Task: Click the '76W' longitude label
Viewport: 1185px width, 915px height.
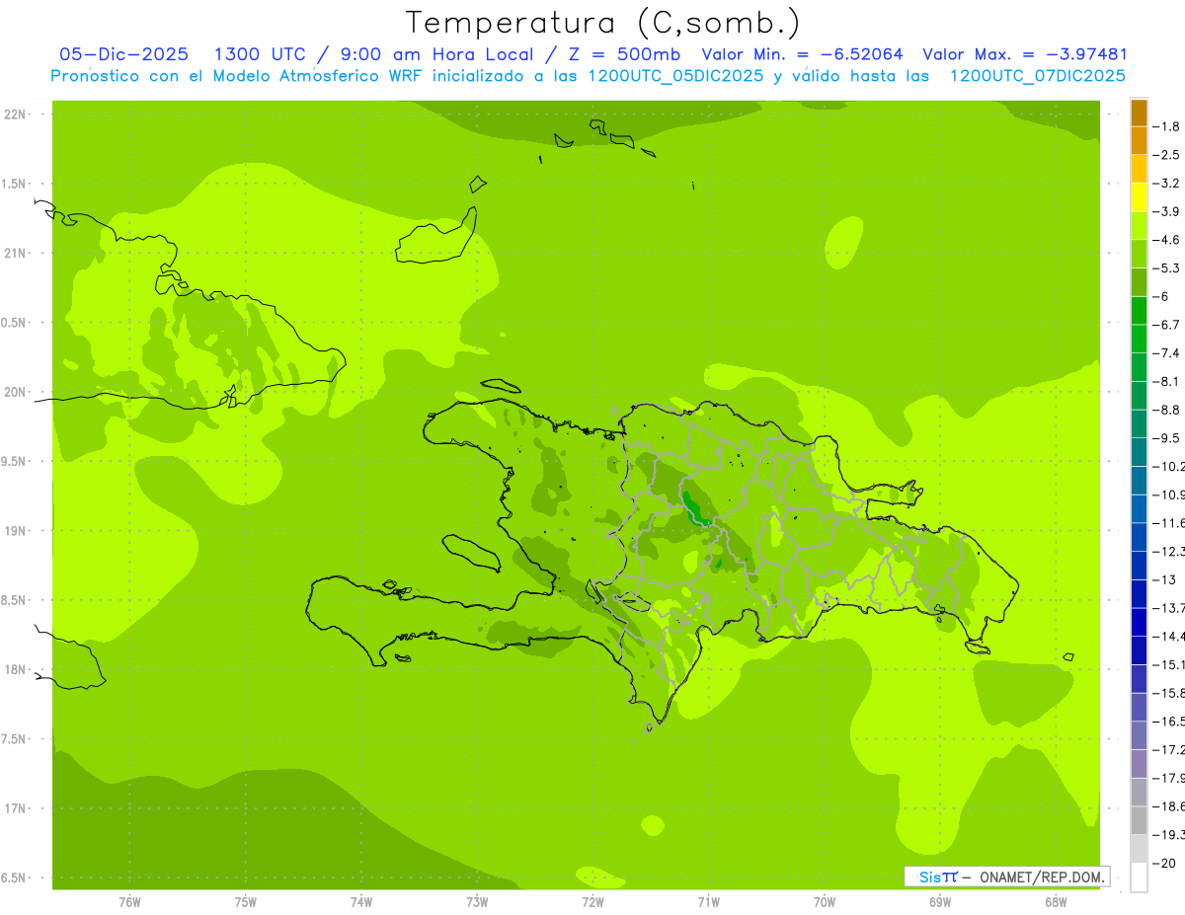Action: coord(129,902)
